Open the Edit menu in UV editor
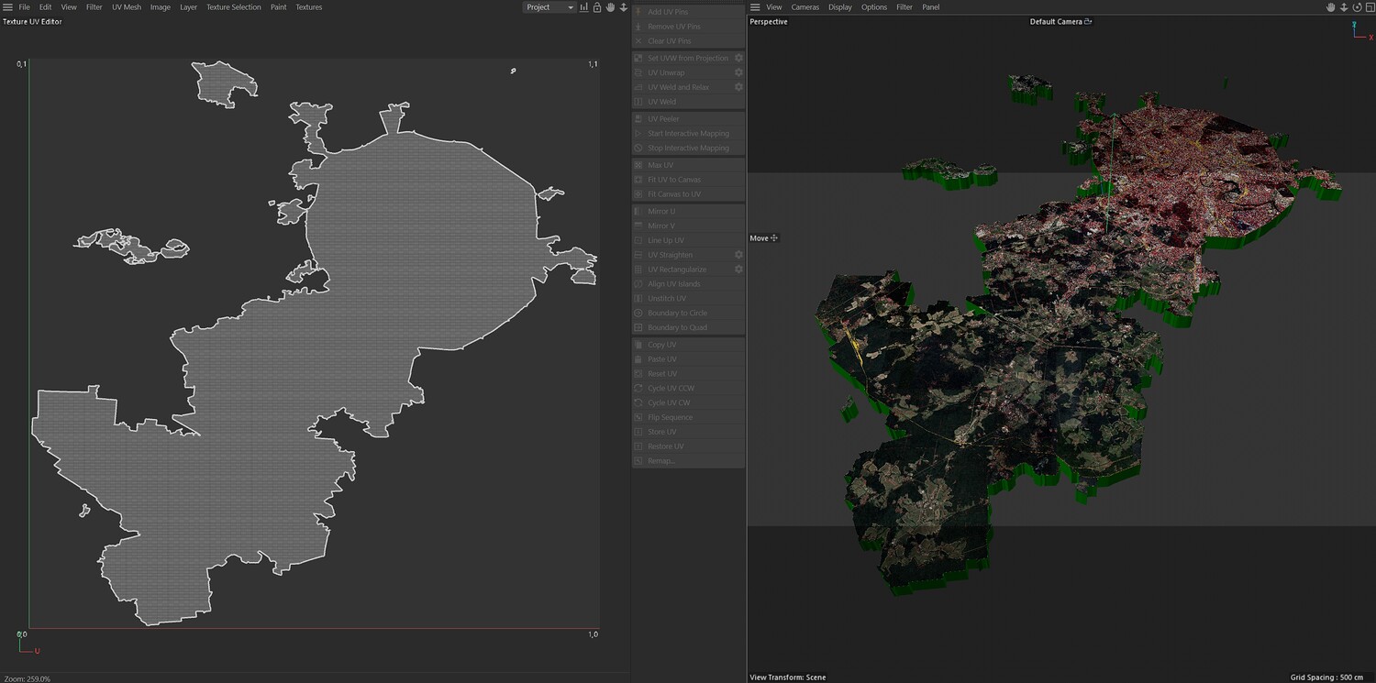This screenshot has height=683, width=1376. point(45,7)
